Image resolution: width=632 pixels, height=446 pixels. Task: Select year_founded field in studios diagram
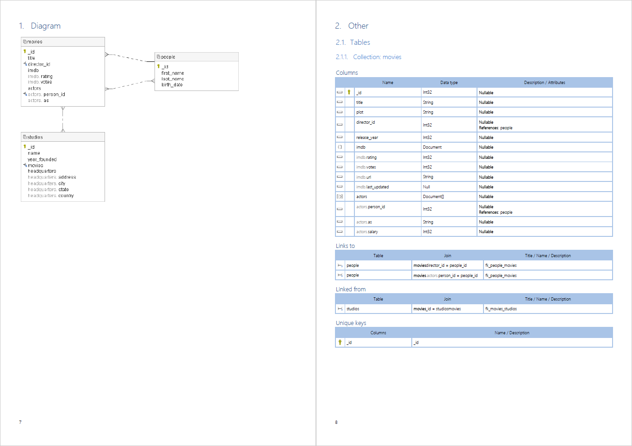point(42,159)
